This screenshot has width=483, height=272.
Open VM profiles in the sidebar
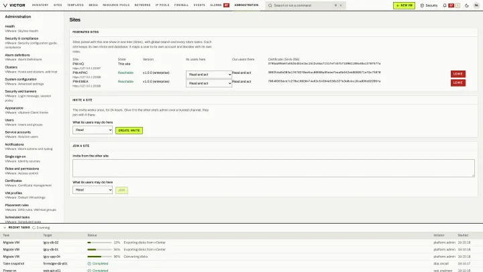pyautogui.click(x=25, y=195)
